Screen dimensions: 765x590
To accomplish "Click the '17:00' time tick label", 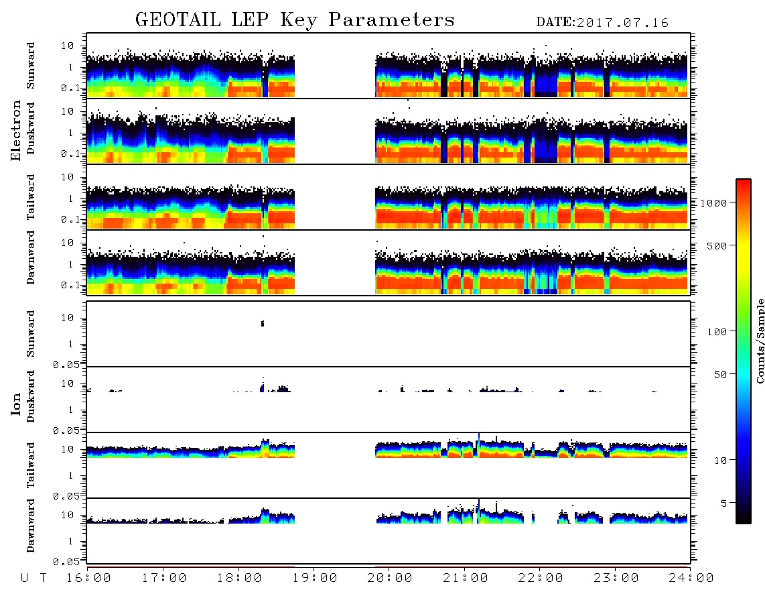I will 164,579.
